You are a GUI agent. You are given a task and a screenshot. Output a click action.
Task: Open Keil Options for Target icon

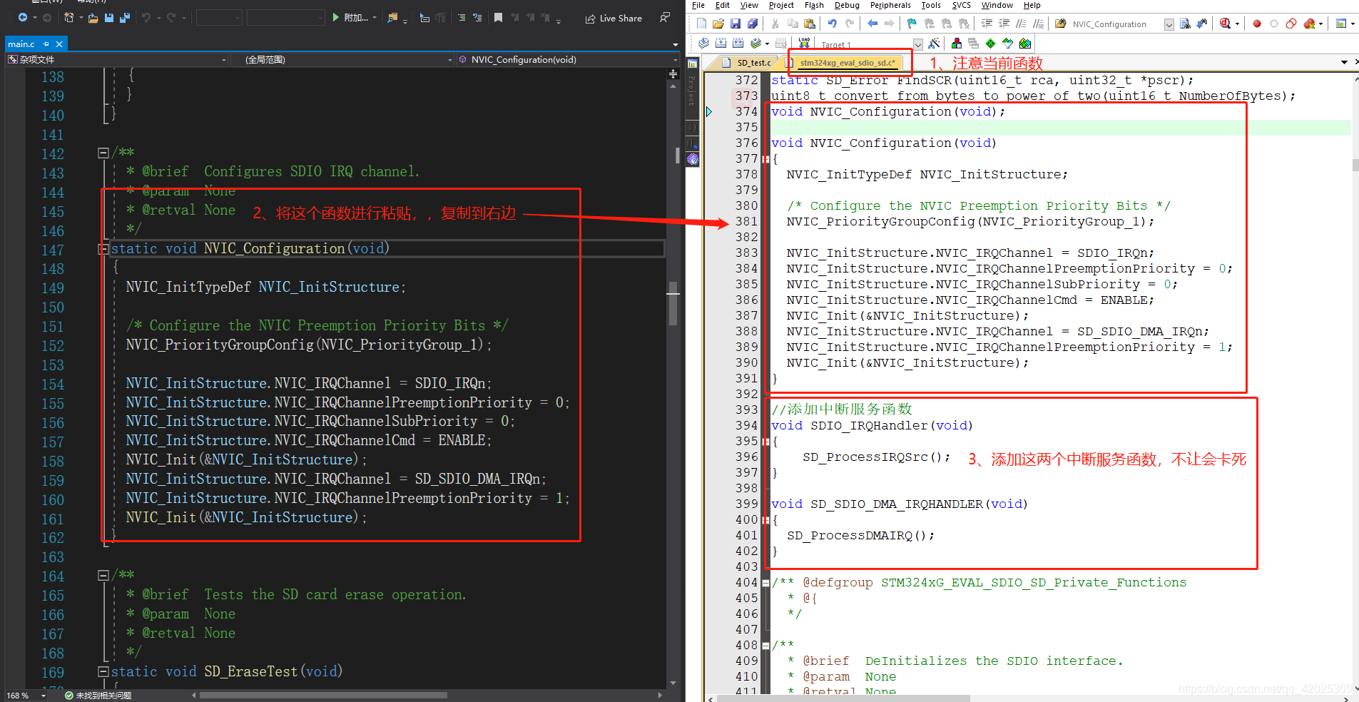click(934, 44)
